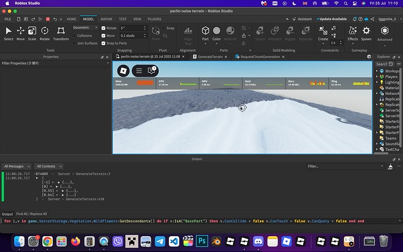Expand the SoundService tree node
The image size is (403, 252).
(377, 144)
